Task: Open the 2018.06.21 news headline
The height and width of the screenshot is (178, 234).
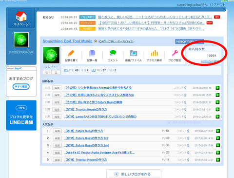Action: [x=155, y=17]
